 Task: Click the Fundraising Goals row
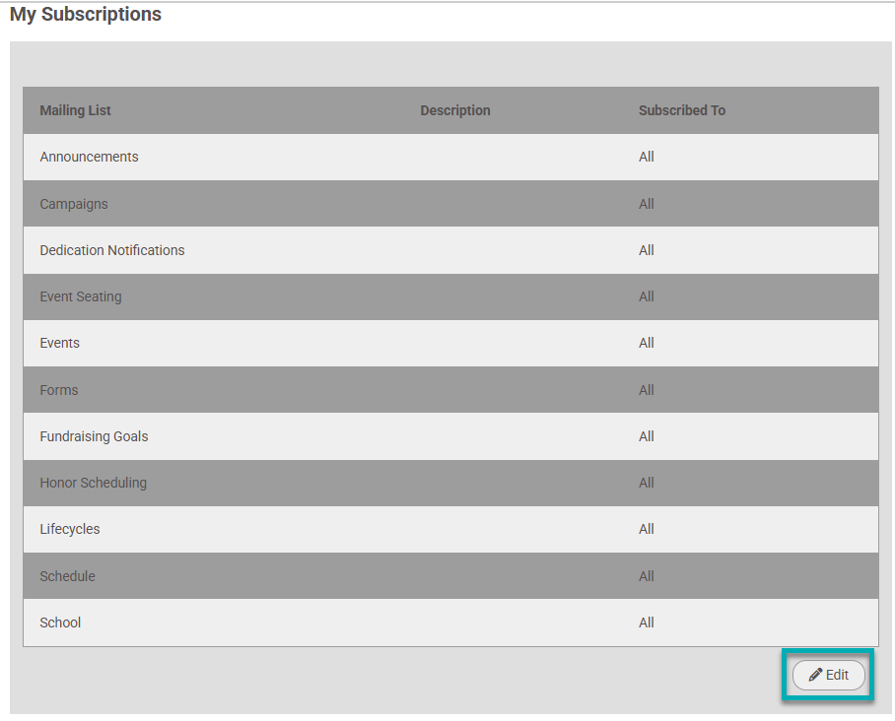pyautogui.click(x=95, y=436)
